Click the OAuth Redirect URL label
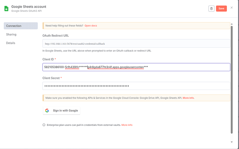The height and width of the screenshot is (149, 239). (x=56, y=36)
